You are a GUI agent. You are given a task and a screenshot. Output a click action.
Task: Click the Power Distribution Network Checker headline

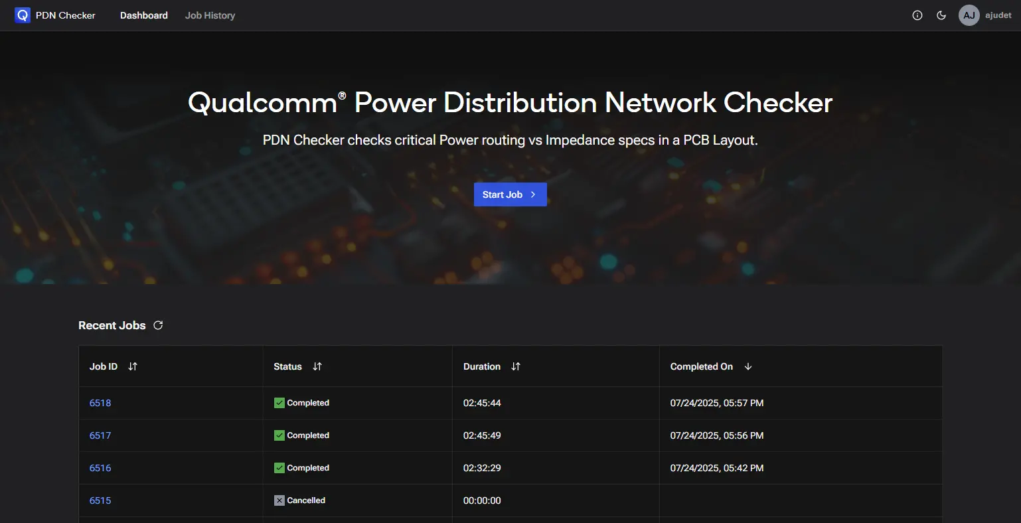pos(510,103)
